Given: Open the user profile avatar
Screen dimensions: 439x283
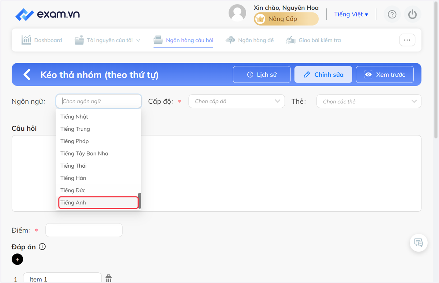Looking at the screenshot, I should (x=237, y=13).
